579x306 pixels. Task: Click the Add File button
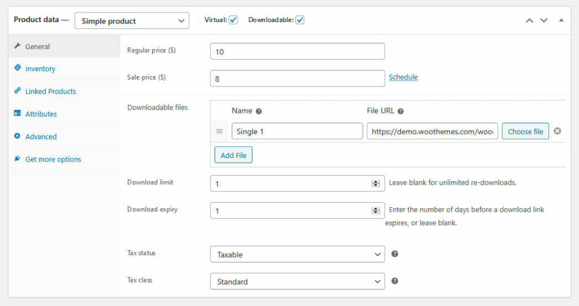[234, 155]
